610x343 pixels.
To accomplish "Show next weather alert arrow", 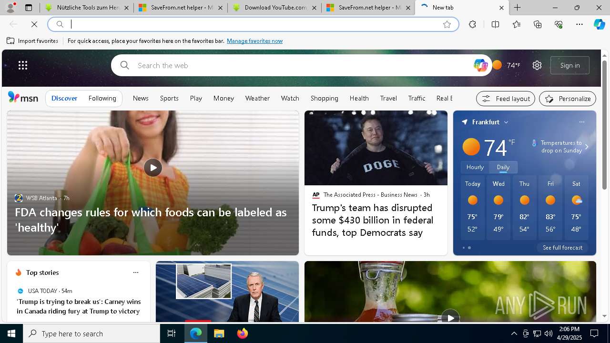I will [587, 147].
